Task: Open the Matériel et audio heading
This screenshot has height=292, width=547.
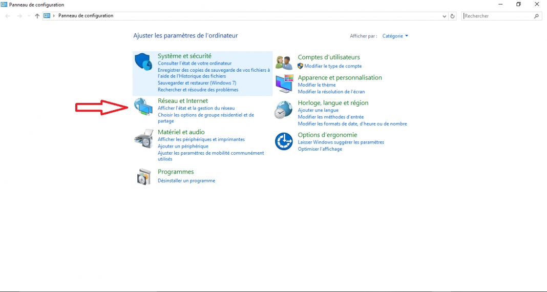Action: pos(181,132)
